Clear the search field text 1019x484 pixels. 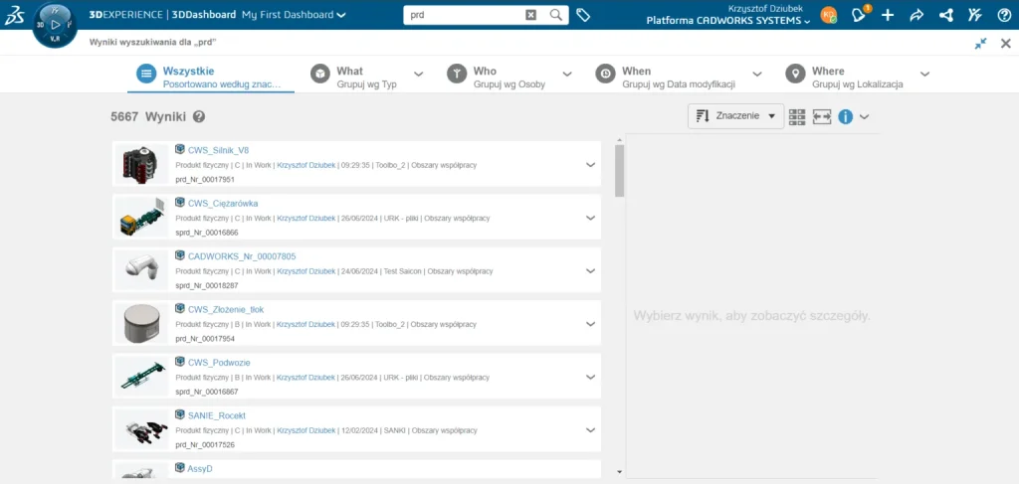click(531, 15)
